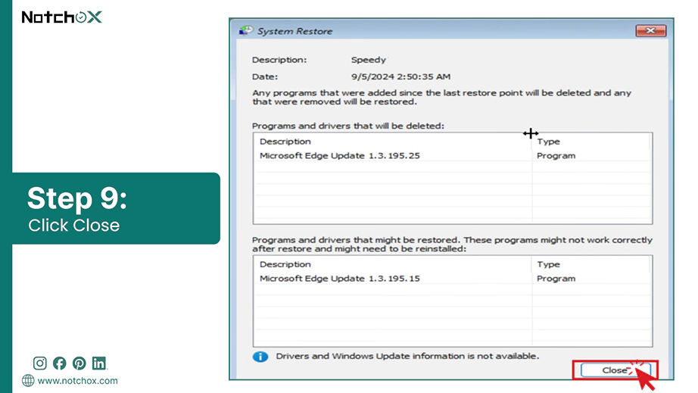Click the globe icon beside the website
698x393 pixels.
[28, 381]
